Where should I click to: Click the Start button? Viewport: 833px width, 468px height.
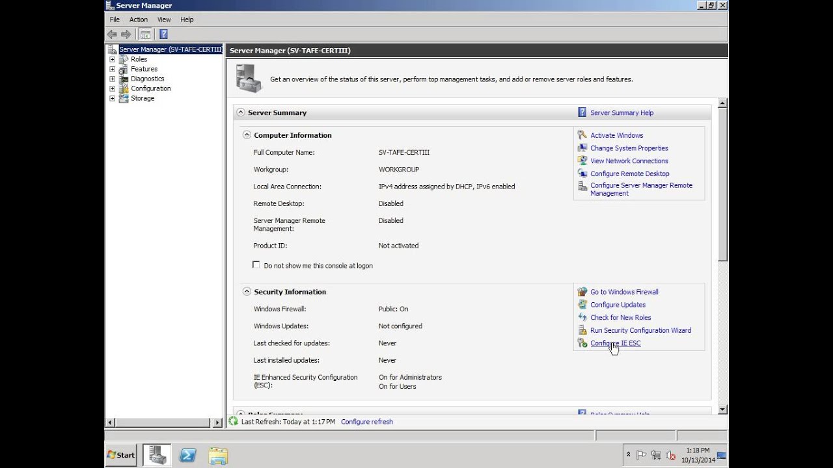click(x=121, y=455)
